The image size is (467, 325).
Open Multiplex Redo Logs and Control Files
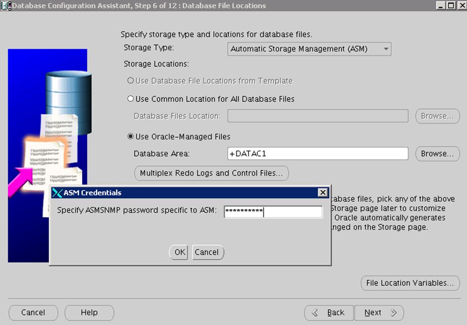(x=212, y=173)
